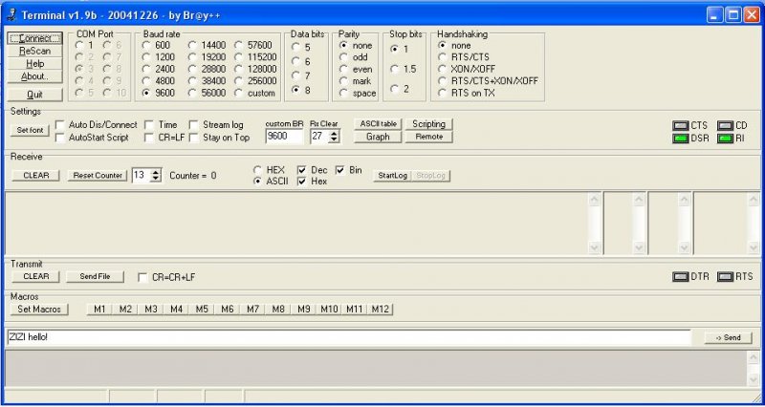This screenshot has height=407, width=765.
Task: Enable AutoStart Script checkbox
Action: (x=59, y=138)
